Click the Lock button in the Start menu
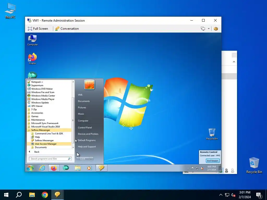The height and width of the screenshot is (200, 267). tap(83, 159)
